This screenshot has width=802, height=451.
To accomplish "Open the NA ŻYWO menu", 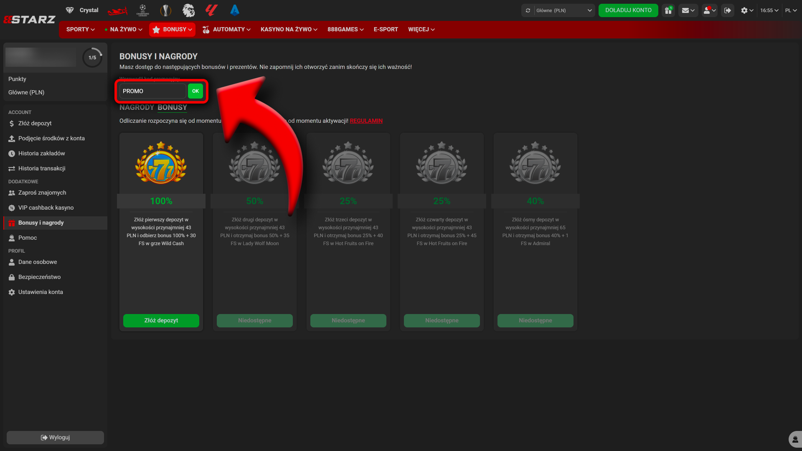I will coord(124,29).
